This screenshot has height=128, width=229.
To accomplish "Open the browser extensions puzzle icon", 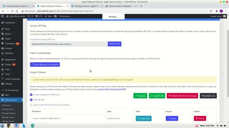I will click(216, 11).
